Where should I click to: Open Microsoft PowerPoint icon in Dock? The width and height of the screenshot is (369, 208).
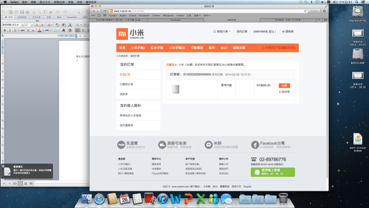point(188,199)
